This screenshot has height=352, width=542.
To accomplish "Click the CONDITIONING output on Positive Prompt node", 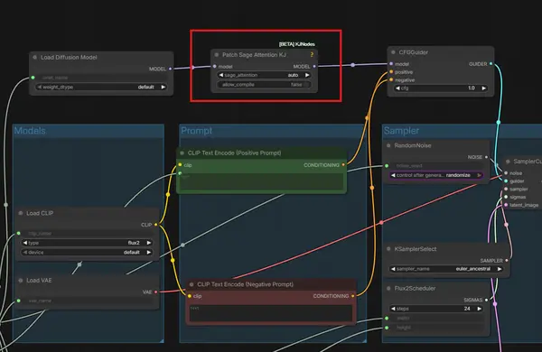I will pyautogui.click(x=343, y=165).
